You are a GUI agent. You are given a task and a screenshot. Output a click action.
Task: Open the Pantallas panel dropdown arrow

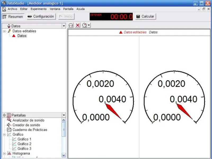pyautogui.click(x=64, y=115)
